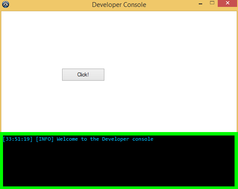Click the green border beneath the console
Image resolution: width=238 pixels, height=189 pixels.
[119, 188]
